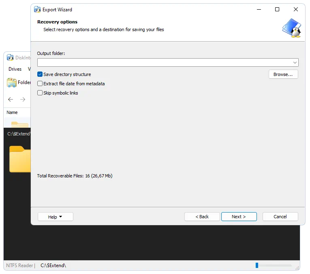Minimize the Export Wizard window
Viewport: 310px width, 274px height.
click(259, 9)
